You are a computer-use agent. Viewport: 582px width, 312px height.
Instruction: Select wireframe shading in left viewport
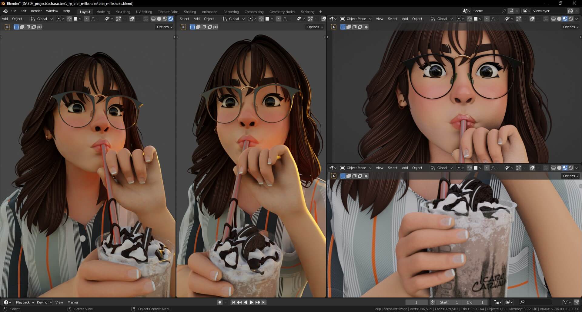pyautogui.click(x=153, y=19)
